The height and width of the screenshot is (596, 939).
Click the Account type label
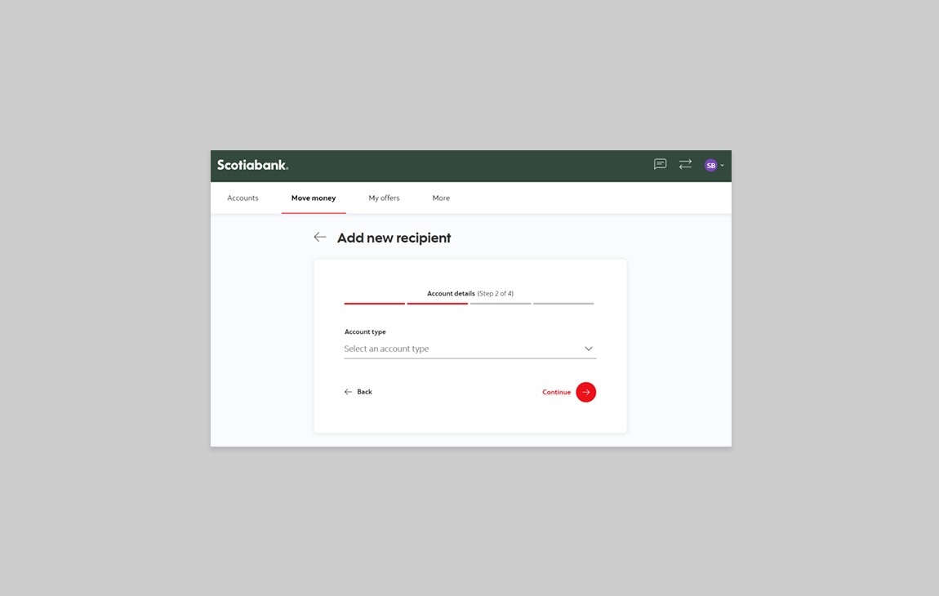point(365,331)
